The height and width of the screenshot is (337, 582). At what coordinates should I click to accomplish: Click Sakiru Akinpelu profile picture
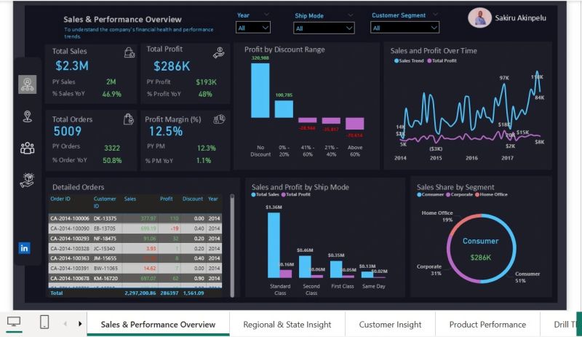tap(479, 18)
